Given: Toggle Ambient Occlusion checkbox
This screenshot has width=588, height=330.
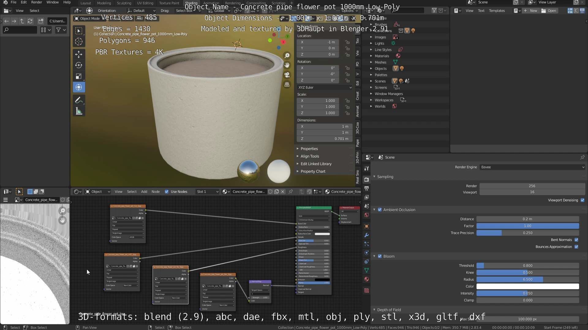Looking at the screenshot, I should pos(380,210).
